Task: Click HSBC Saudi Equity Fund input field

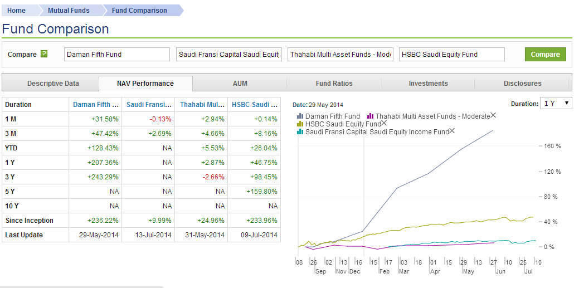Action: (452, 54)
